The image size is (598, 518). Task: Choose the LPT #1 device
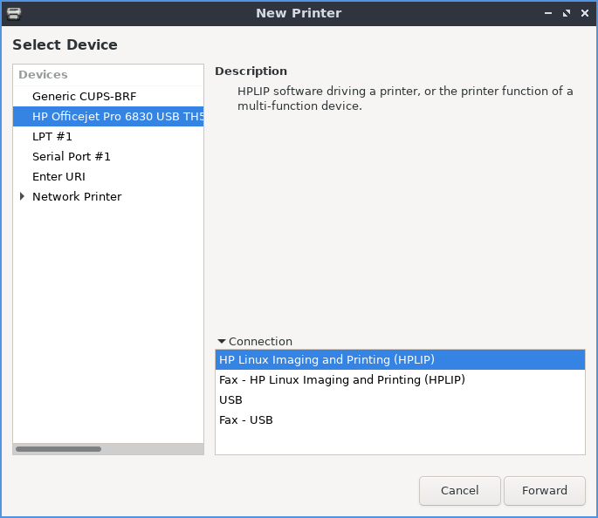[52, 136]
